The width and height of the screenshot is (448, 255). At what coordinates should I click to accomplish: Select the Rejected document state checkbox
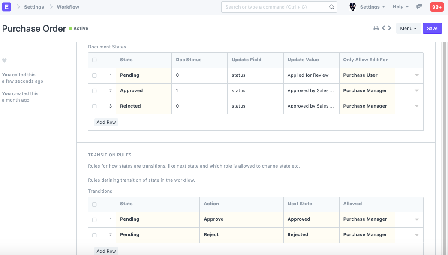click(94, 106)
